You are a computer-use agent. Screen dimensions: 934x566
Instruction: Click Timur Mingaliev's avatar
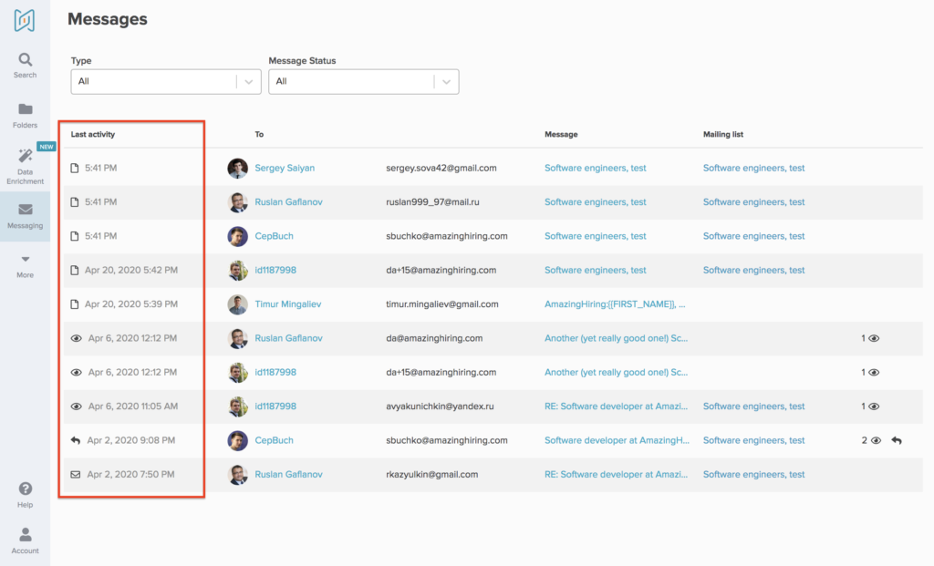[238, 304]
